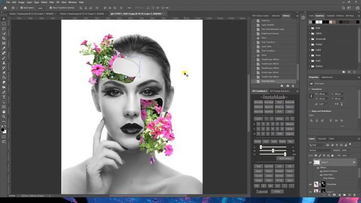Click Flip horizontal icon in Properties Transform

[336, 104]
